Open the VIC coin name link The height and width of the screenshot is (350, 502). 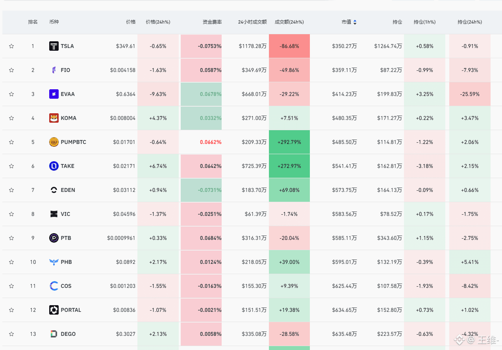click(65, 214)
